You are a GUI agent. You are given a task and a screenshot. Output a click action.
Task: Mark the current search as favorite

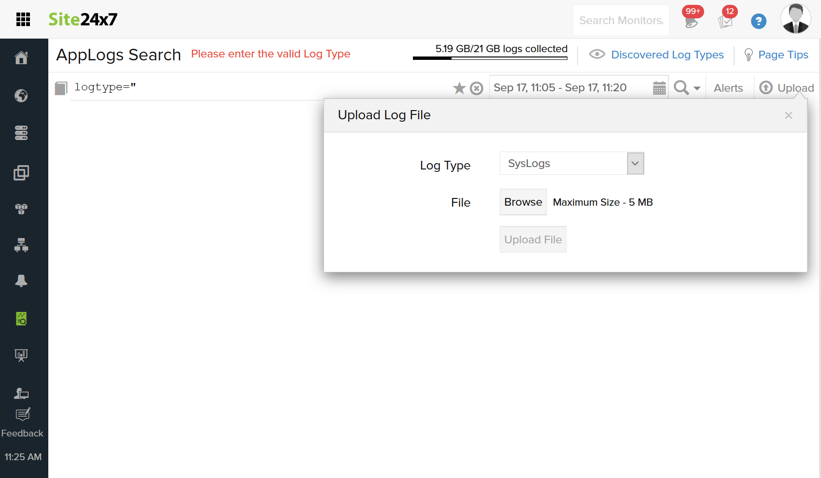(x=459, y=88)
